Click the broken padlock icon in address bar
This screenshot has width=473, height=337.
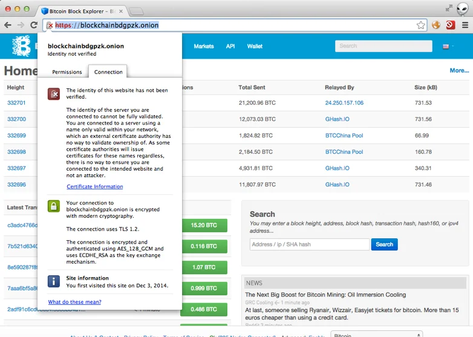[x=50, y=25]
